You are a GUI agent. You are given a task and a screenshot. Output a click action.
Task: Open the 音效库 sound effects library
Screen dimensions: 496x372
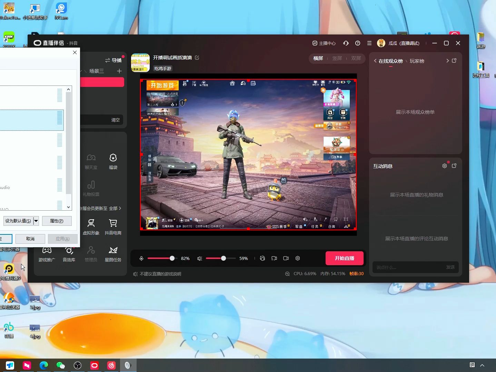coord(69,254)
